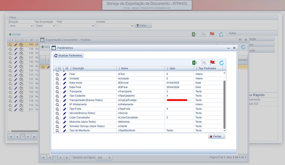
Task: Edit the Data Inicial parameter
Action: coord(65,83)
